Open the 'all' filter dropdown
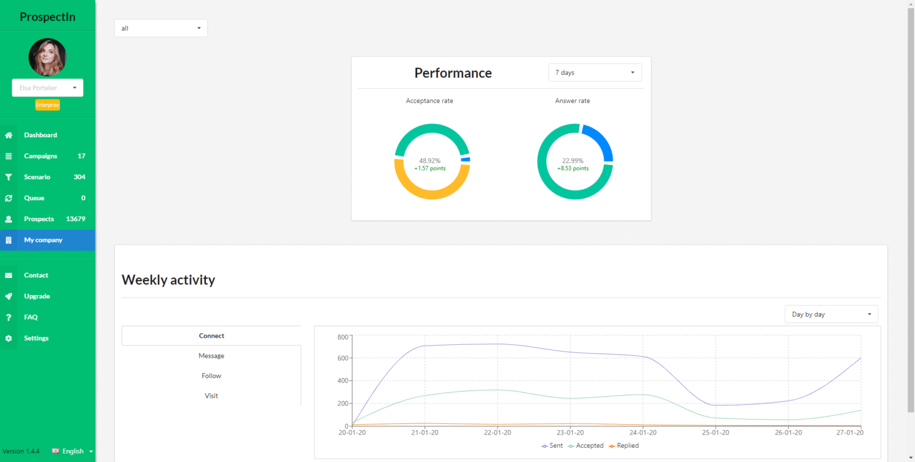The width and height of the screenshot is (915, 462). click(x=161, y=28)
